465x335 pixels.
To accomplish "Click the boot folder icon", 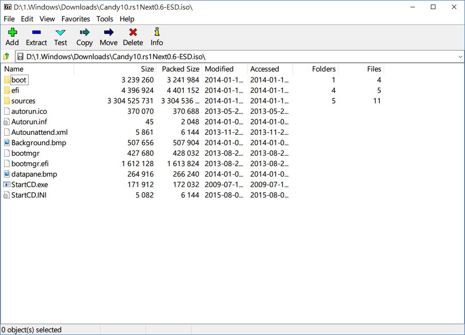I will 7,80.
